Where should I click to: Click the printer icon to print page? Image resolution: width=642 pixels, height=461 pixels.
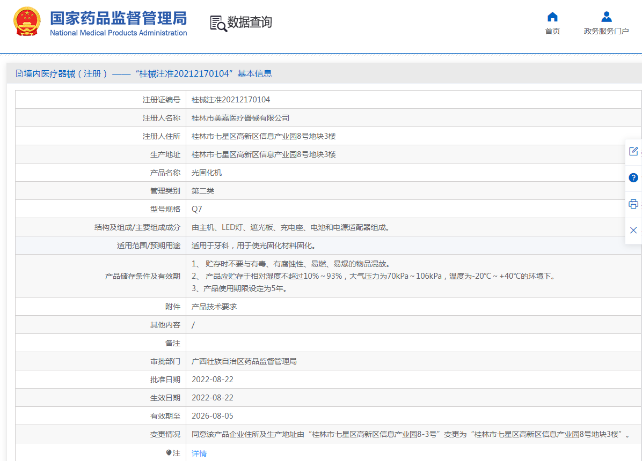[633, 204]
